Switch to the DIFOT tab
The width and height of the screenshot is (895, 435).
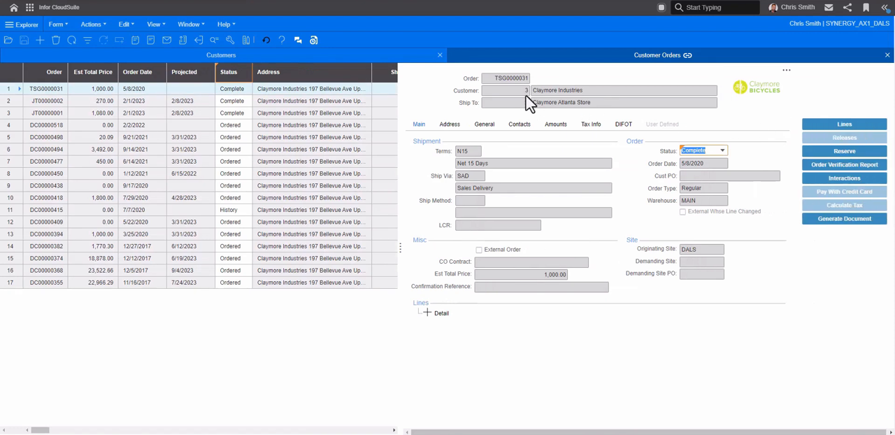[624, 124]
